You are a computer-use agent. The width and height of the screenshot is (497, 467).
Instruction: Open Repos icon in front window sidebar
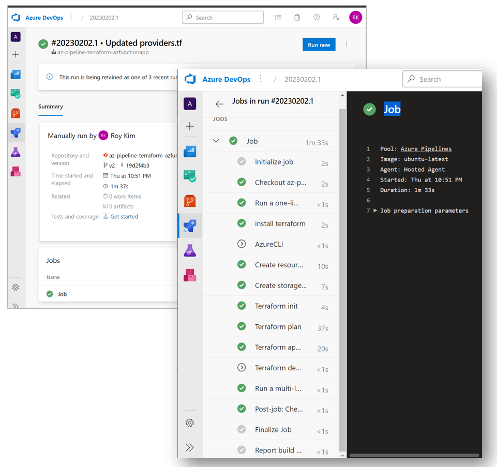point(190,201)
